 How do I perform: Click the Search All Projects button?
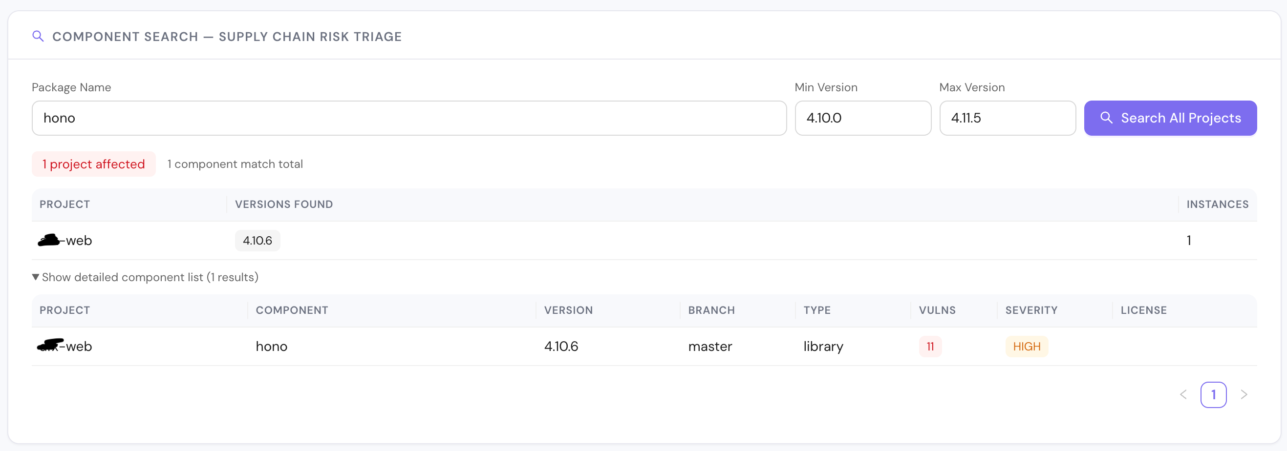point(1170,118)
